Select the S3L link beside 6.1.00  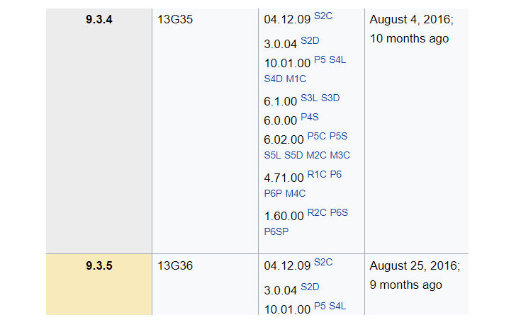tap(309, 98)
